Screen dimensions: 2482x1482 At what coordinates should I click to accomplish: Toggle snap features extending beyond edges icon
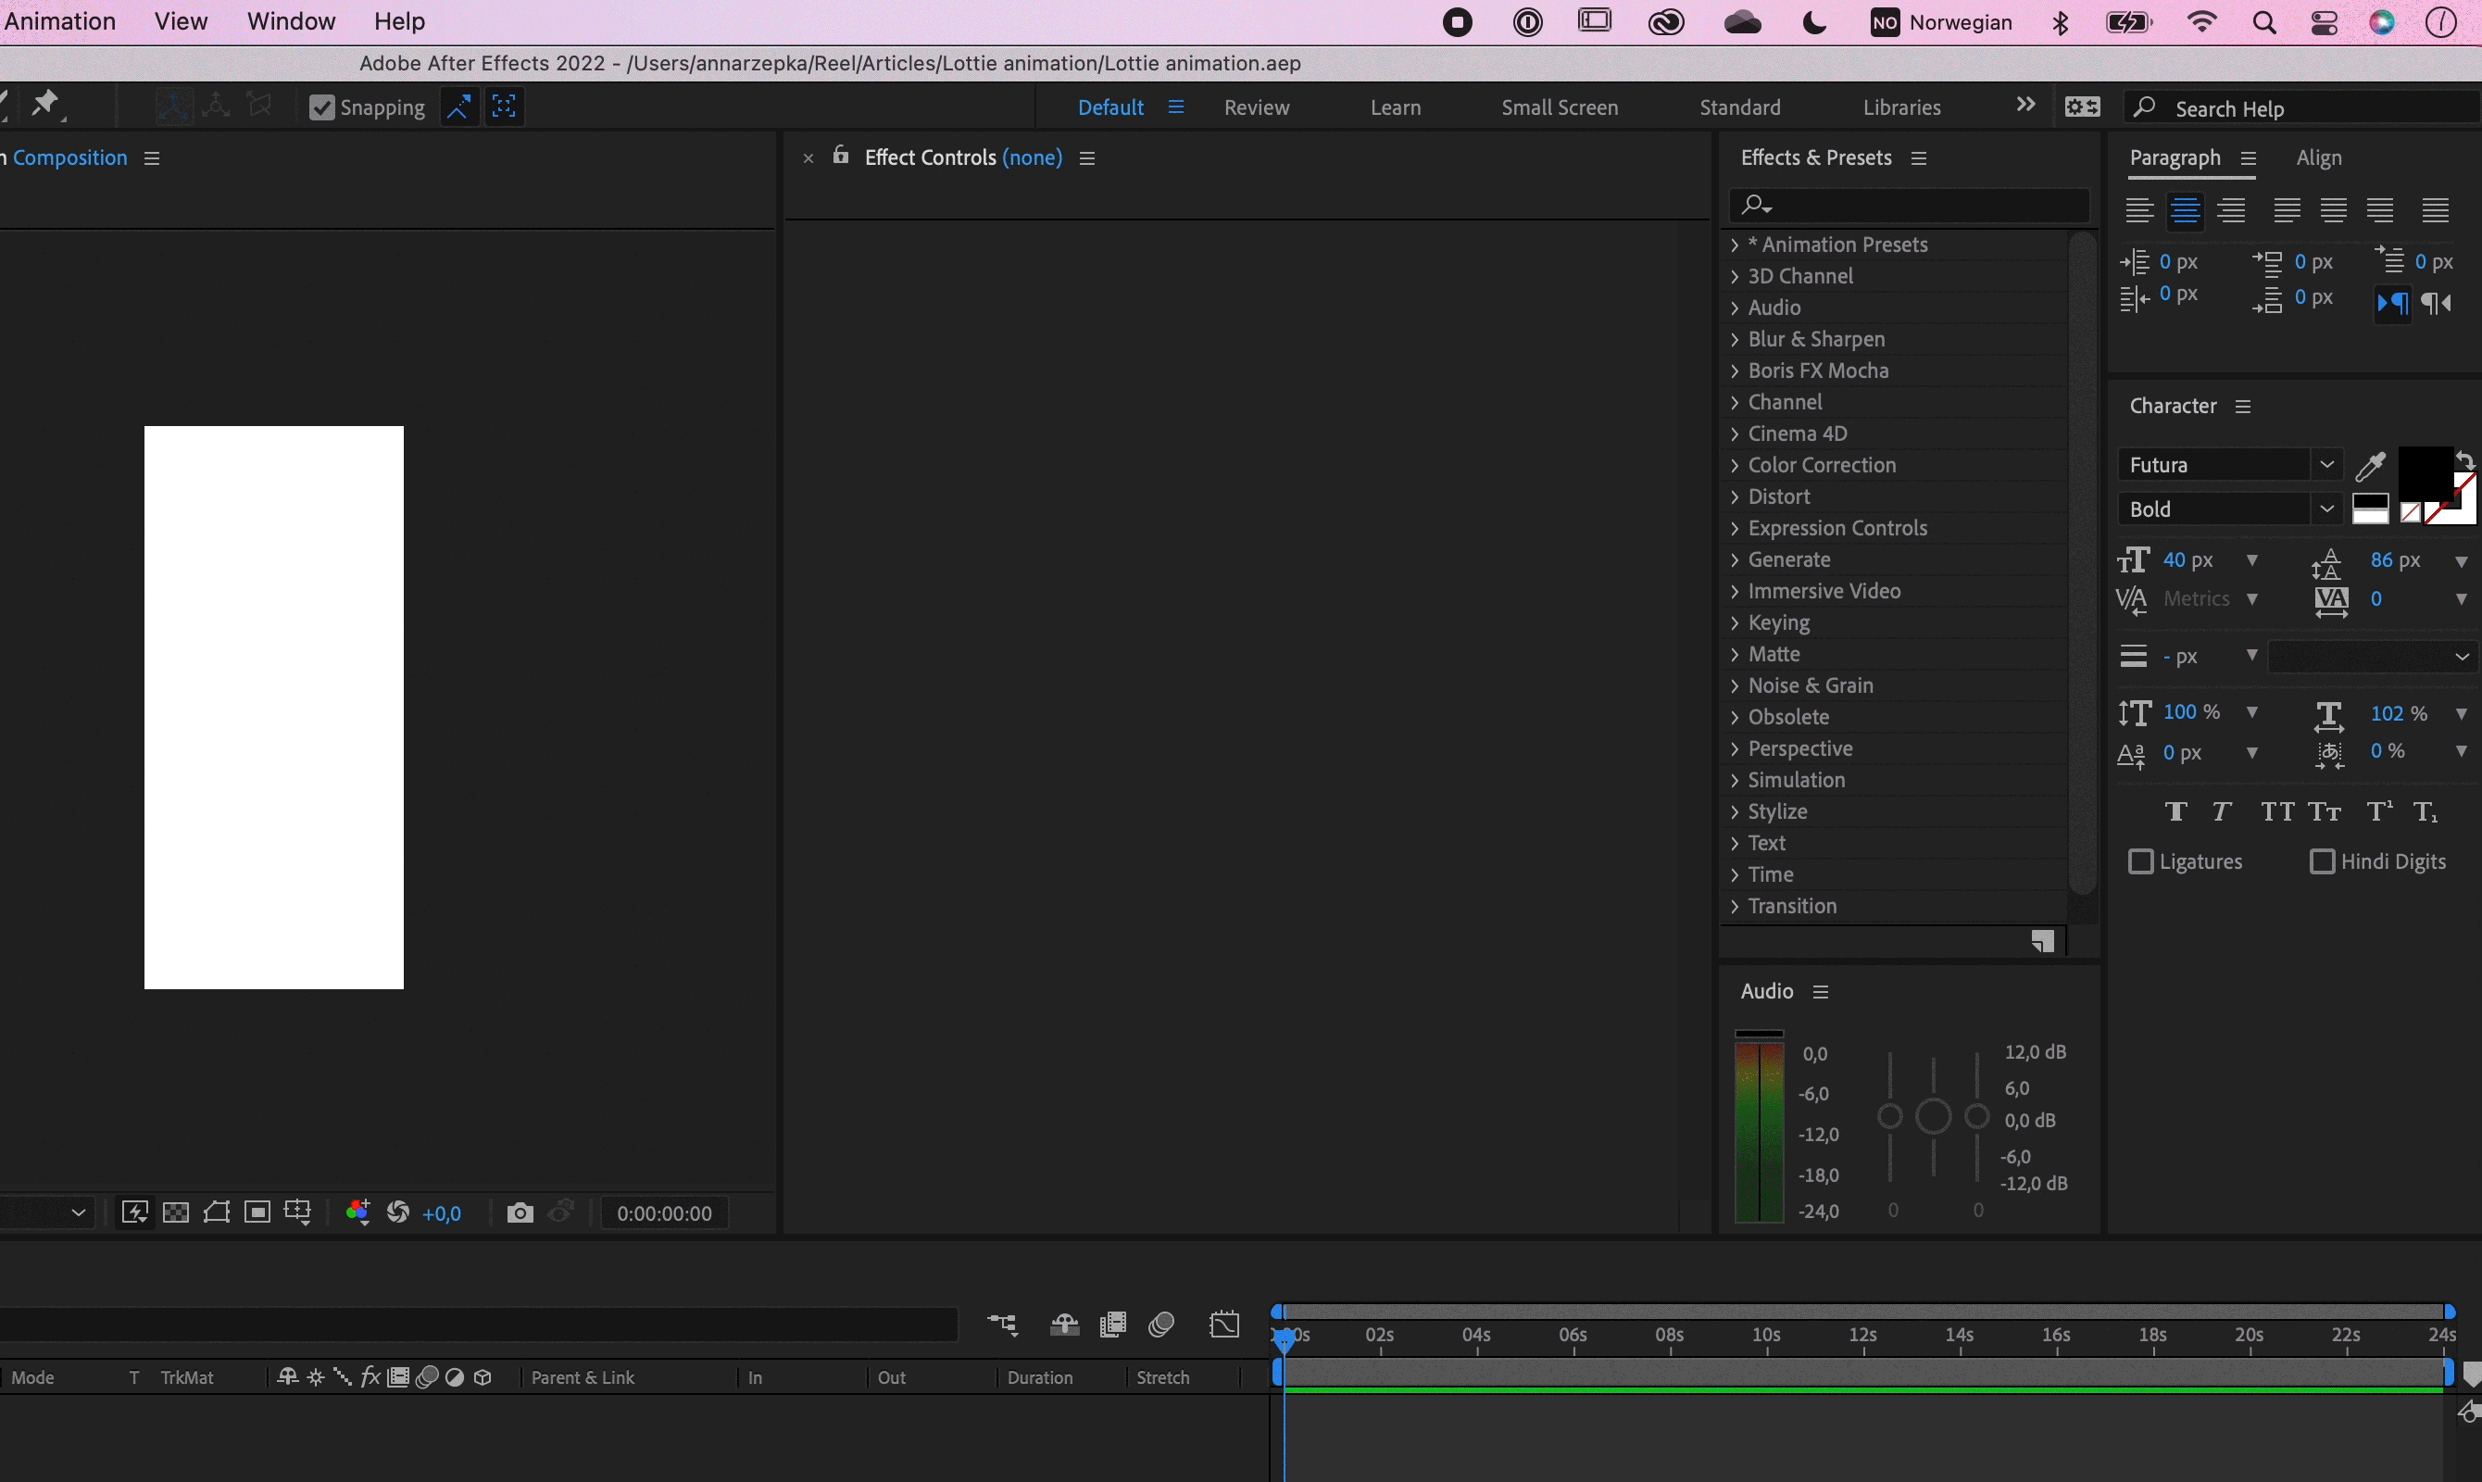[458, 107]
